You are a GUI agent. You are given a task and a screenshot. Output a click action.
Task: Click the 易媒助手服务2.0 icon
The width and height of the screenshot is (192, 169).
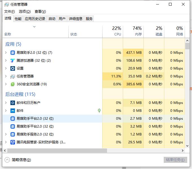[13, 134]
